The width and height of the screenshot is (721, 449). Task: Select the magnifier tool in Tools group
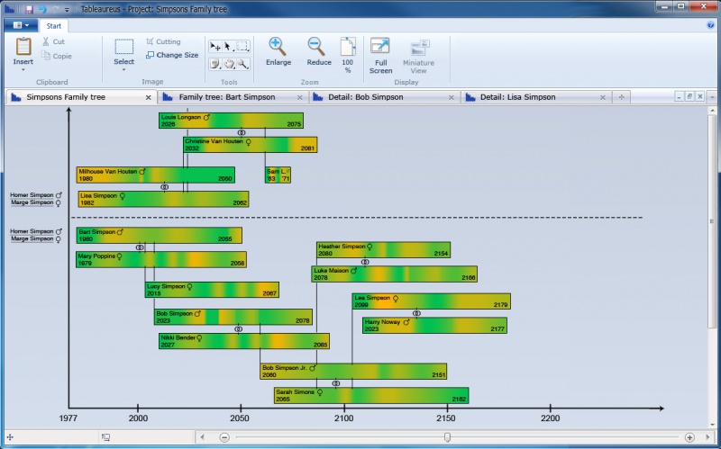coord(242,64)
